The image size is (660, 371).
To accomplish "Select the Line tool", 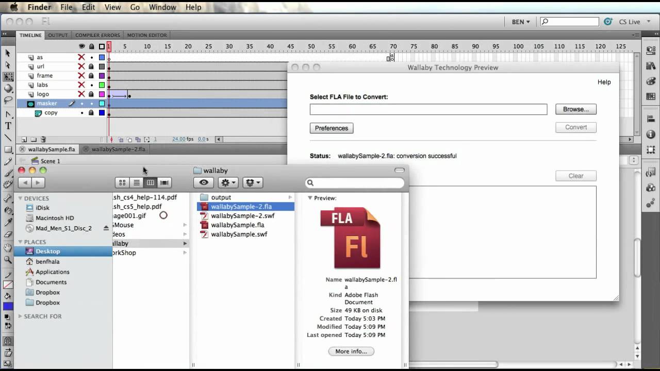I will pos(8,138).
